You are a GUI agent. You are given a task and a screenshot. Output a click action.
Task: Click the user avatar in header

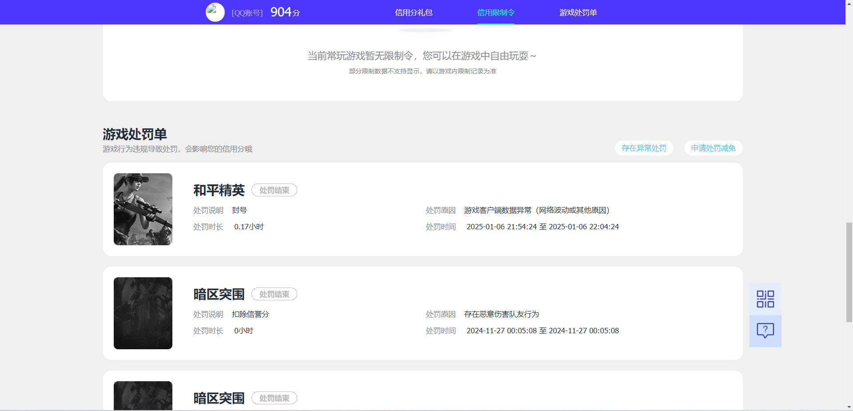click(x=215, y=12)
